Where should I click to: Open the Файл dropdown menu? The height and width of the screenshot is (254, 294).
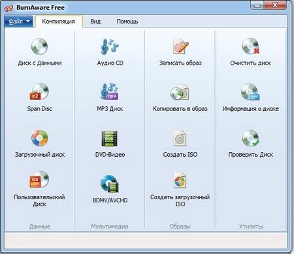tap(19, 22)
